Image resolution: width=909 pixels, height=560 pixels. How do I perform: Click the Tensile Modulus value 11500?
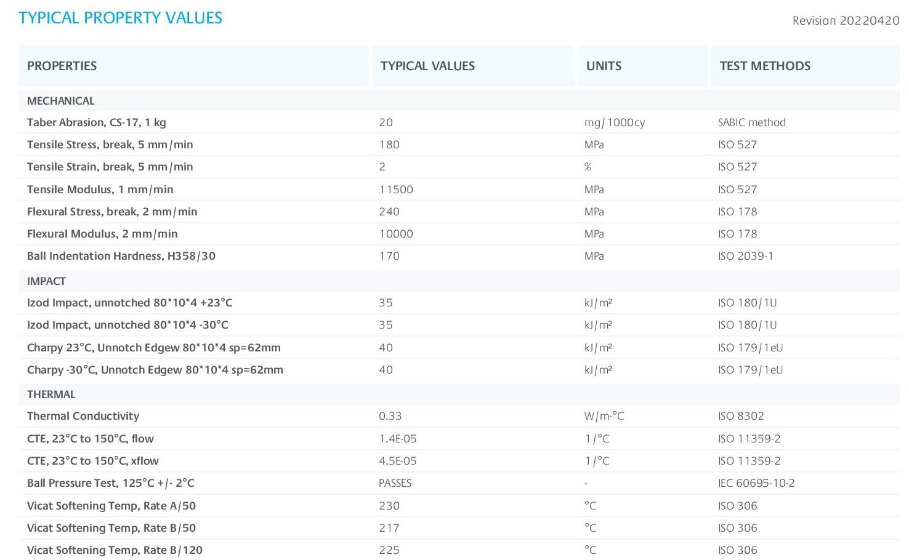396,190
